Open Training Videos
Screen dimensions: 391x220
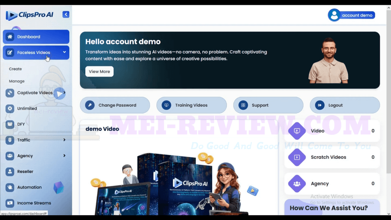(191, 105)
